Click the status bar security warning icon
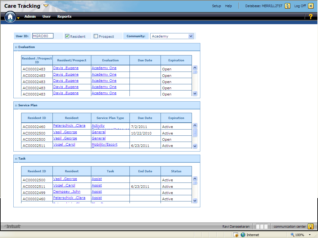 235,235
